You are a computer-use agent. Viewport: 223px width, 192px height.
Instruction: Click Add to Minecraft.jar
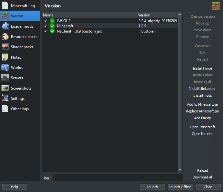click(x=202, y=104)
